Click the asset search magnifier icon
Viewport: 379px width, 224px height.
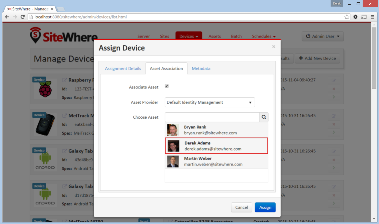[x=264, y=117]
